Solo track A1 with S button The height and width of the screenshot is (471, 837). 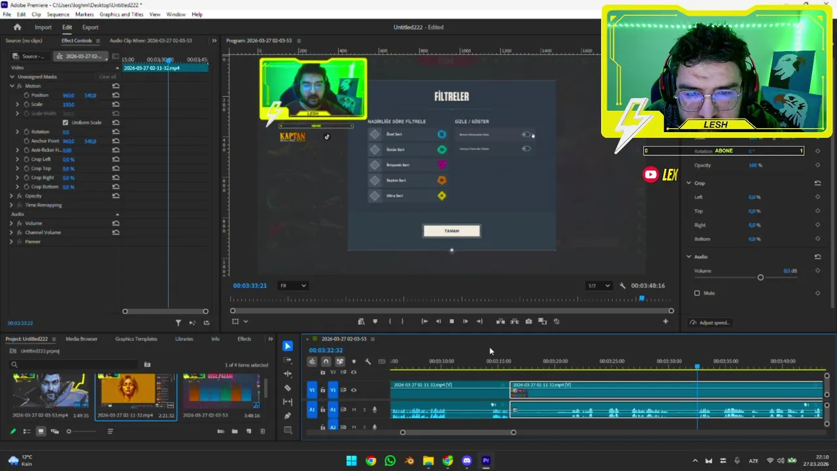pos(364,410)
